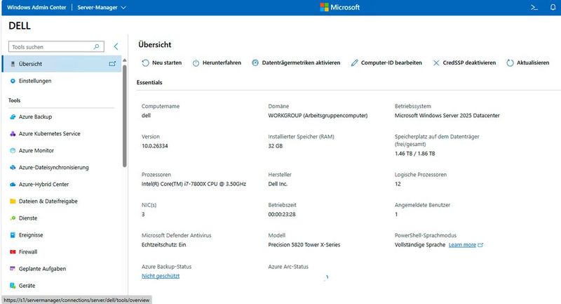
Task: Focus the Tools suchen search field
Action: pos(56,46)
